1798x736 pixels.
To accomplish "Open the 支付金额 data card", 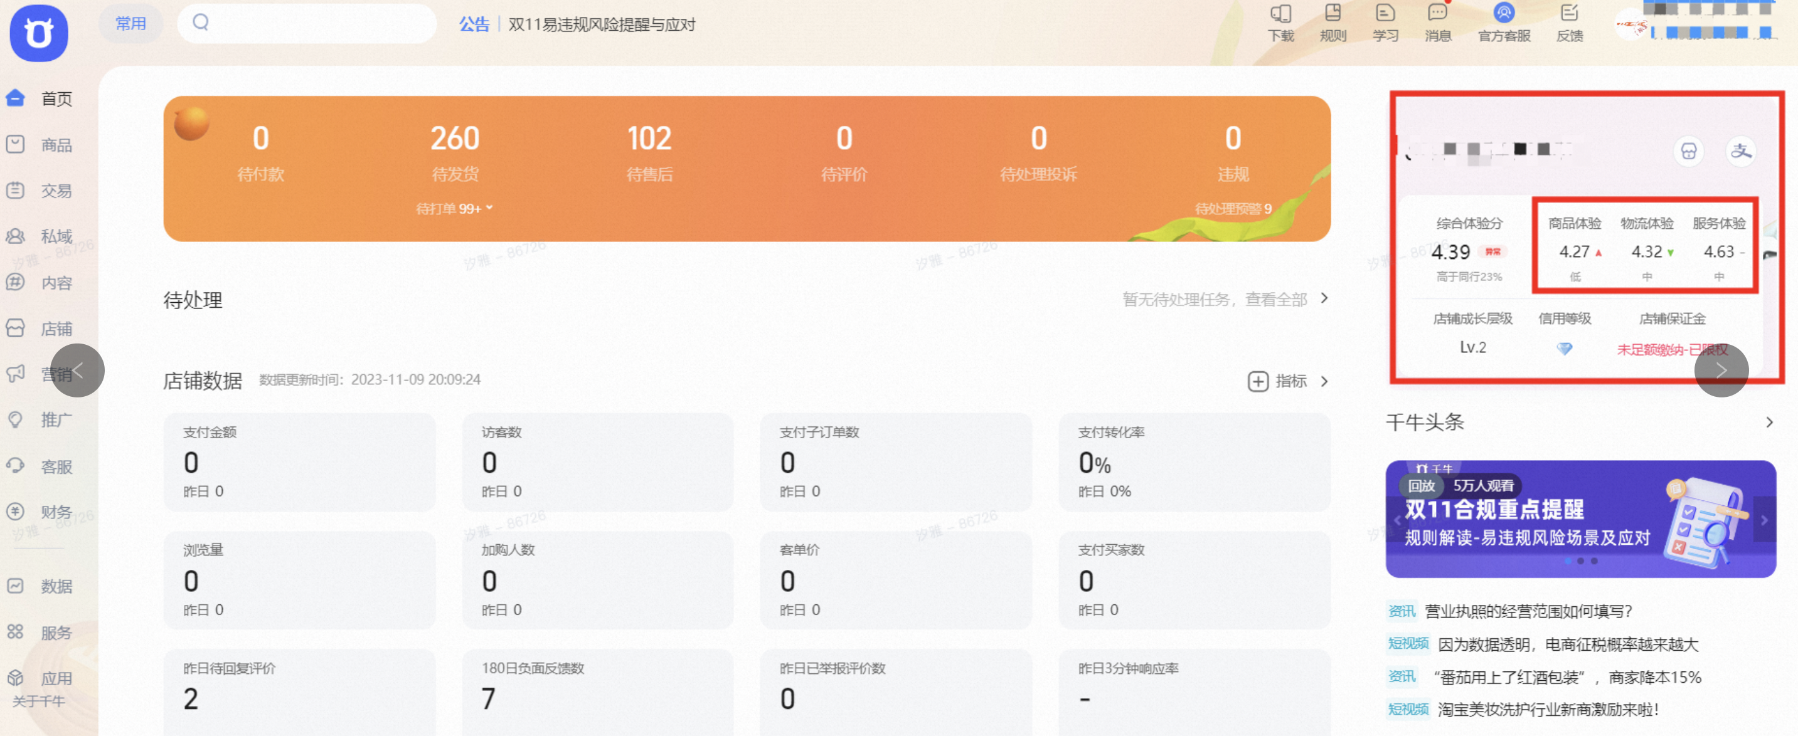I will click(x=299, y=462).
